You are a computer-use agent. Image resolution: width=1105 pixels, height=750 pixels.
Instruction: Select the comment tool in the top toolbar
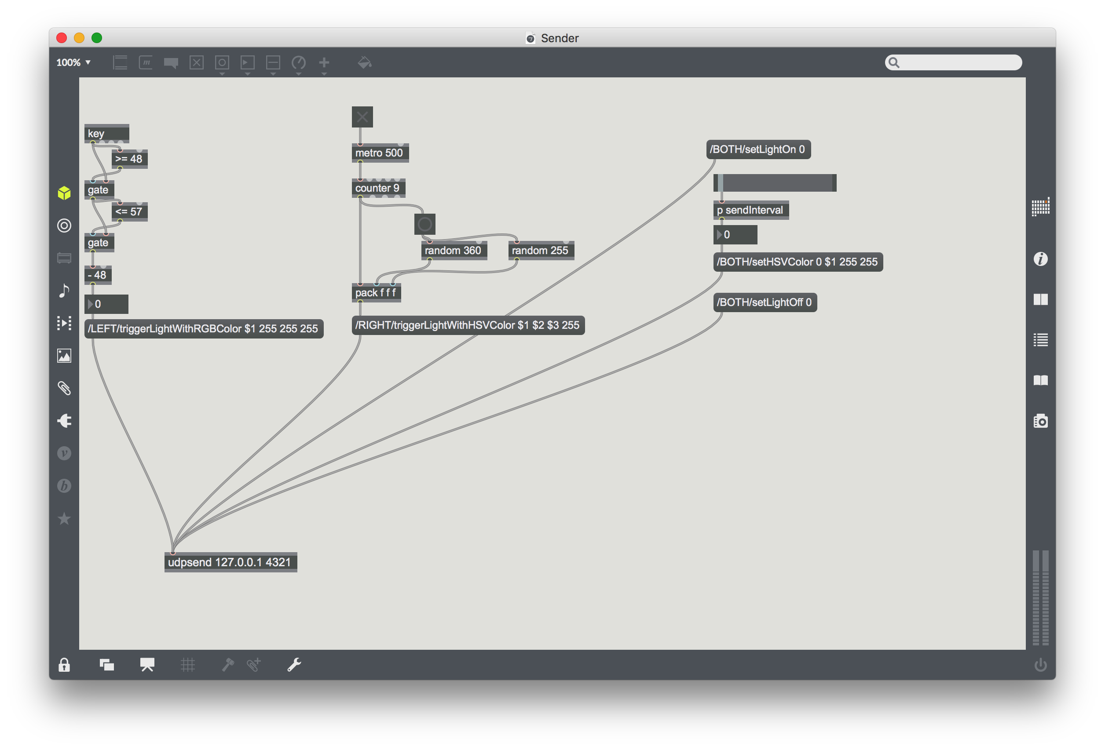171,62
